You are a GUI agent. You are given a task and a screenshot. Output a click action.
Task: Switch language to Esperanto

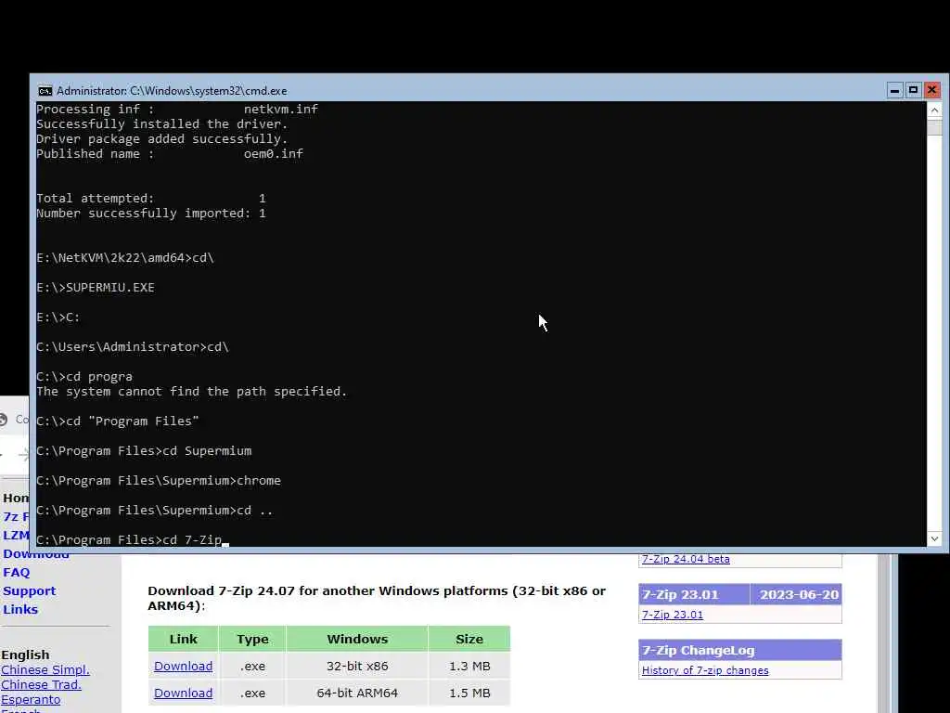click(x=31, y=700)
